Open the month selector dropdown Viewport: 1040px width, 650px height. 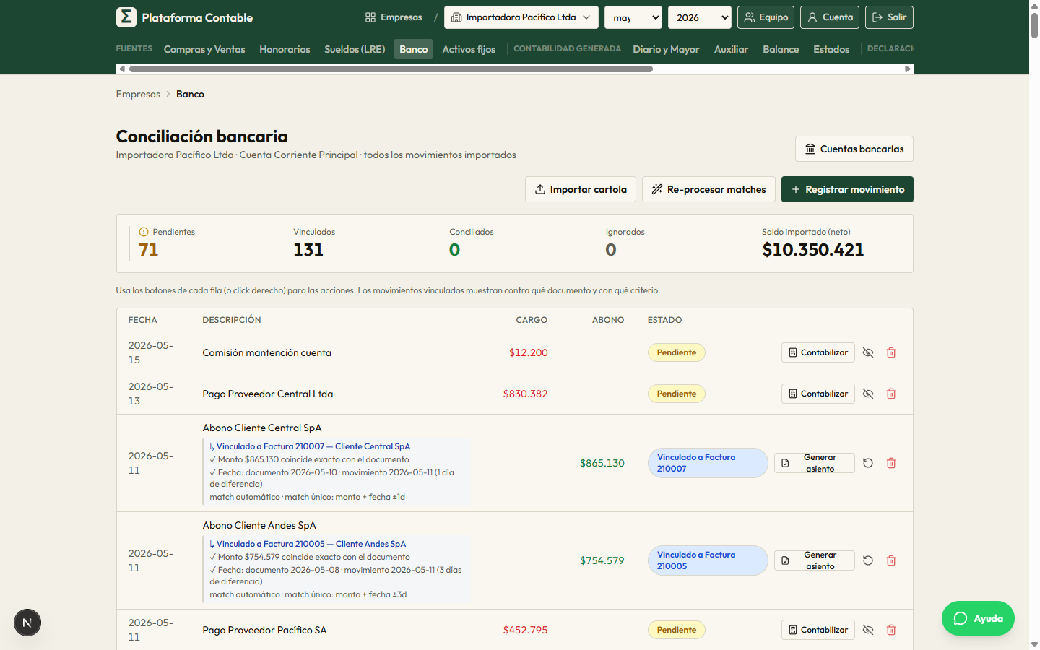pos(633,17)
